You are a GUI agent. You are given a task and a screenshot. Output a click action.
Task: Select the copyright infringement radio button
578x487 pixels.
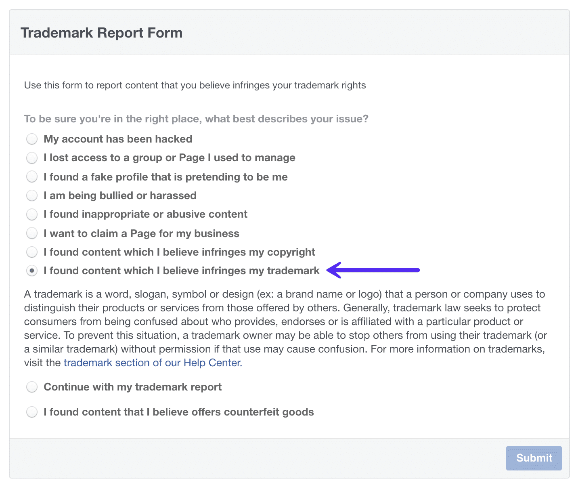coord(32,252)
